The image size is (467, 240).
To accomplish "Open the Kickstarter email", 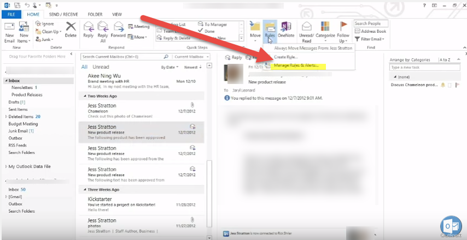I will (x=142, y=205).
